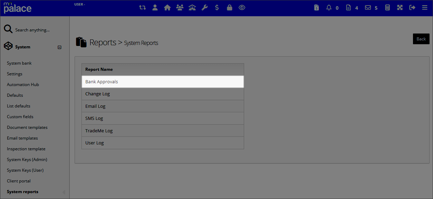Open the envelope messages icon showing 5
Viewport: 433px width, 199px height.
[x=368, y=7]
